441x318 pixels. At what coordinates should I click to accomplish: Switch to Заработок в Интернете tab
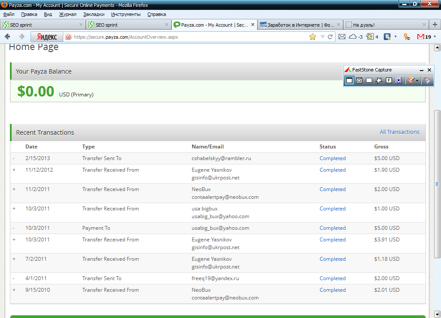[300, 25]
